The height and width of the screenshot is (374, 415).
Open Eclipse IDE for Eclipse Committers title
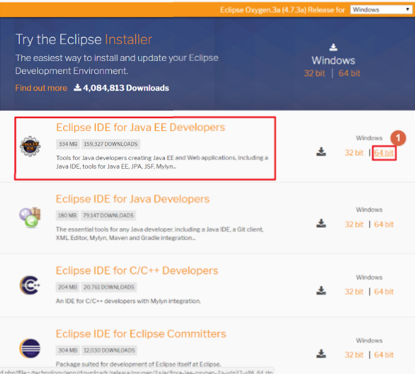[141, 334]
